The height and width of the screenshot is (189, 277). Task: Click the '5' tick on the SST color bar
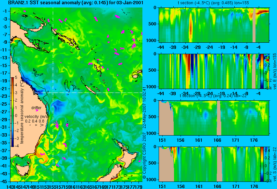coord(16,78)
